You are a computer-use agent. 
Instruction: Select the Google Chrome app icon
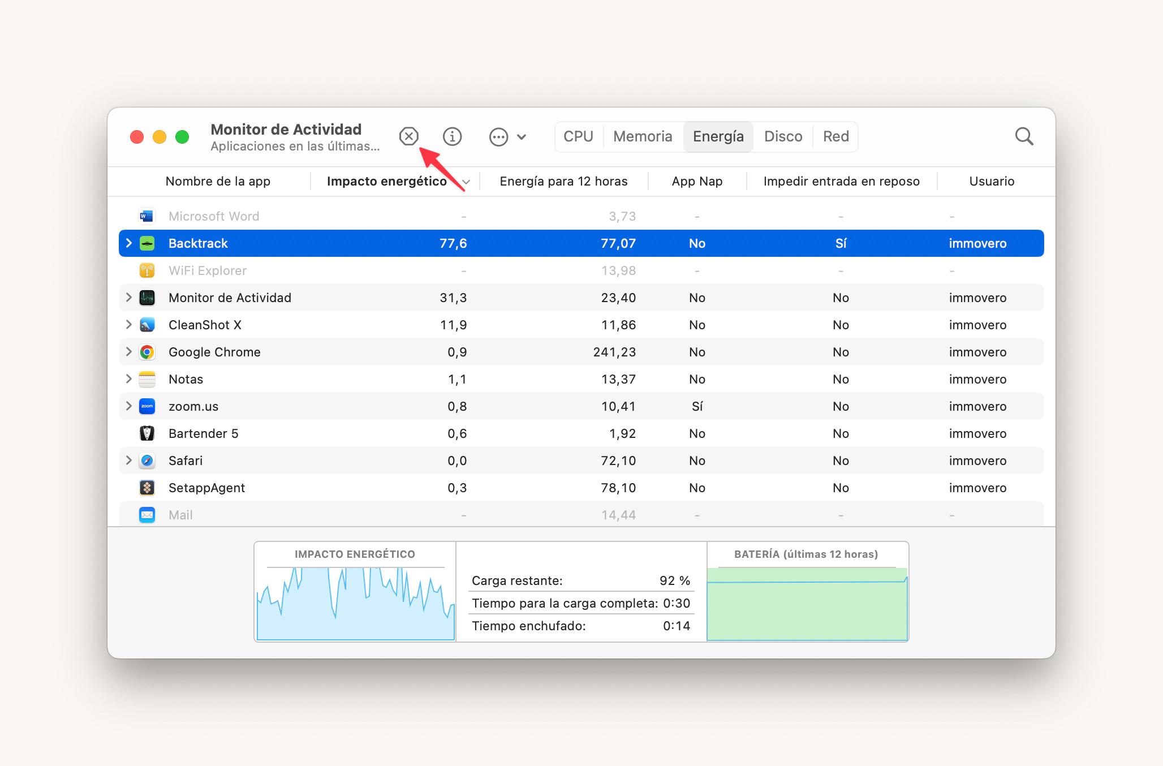[x=147, y=352]
